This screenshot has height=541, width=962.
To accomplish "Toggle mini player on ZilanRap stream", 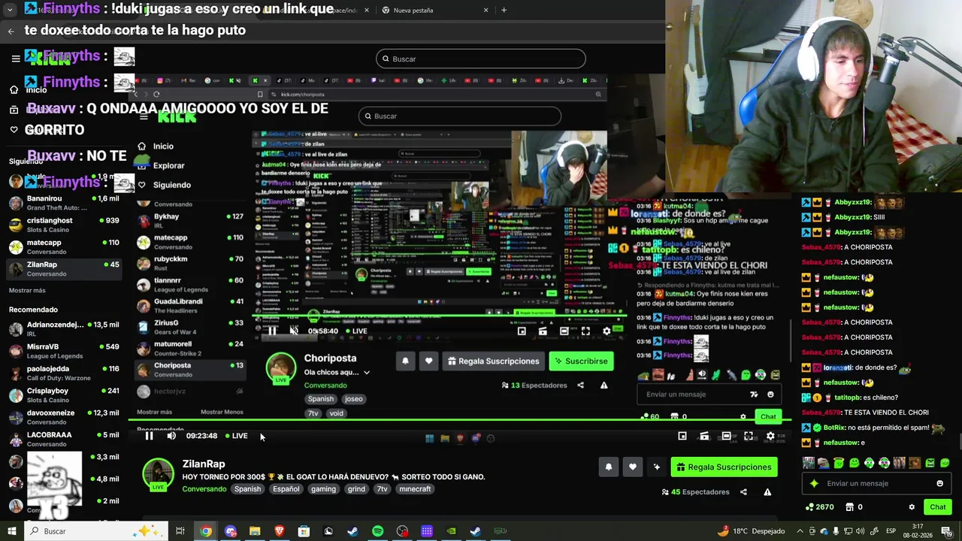I will tap(682, 436).
